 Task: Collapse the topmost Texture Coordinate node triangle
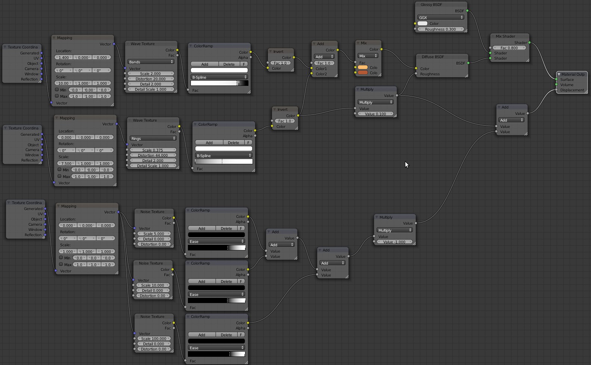[5, 47]
